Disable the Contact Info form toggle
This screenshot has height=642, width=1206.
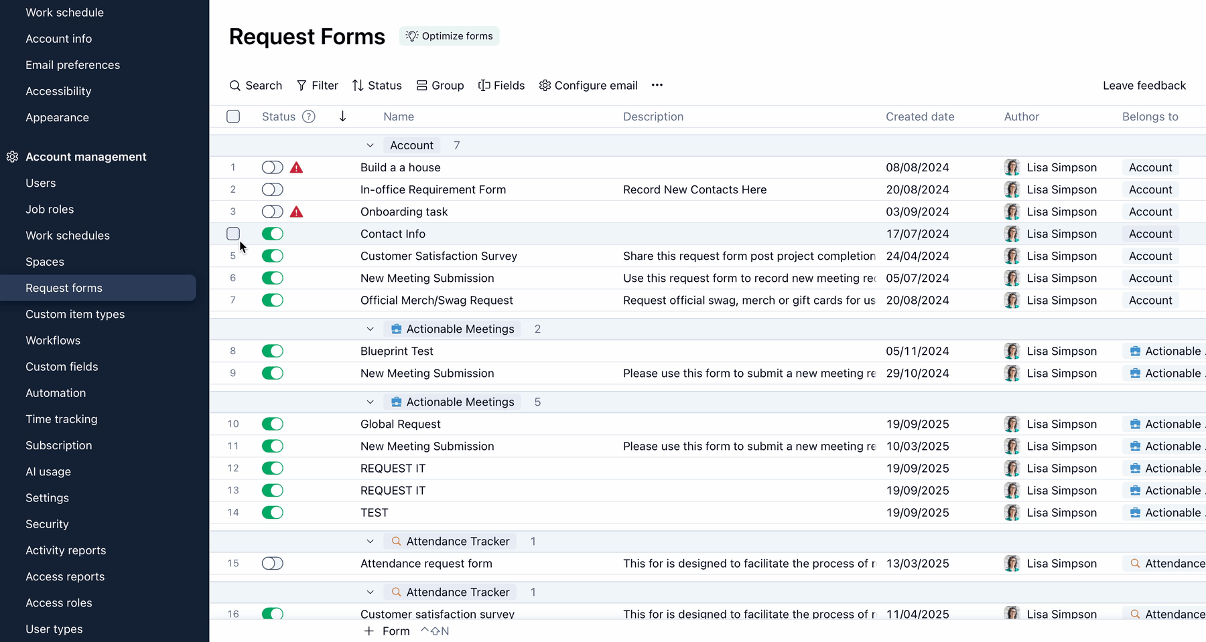point(272,234)
